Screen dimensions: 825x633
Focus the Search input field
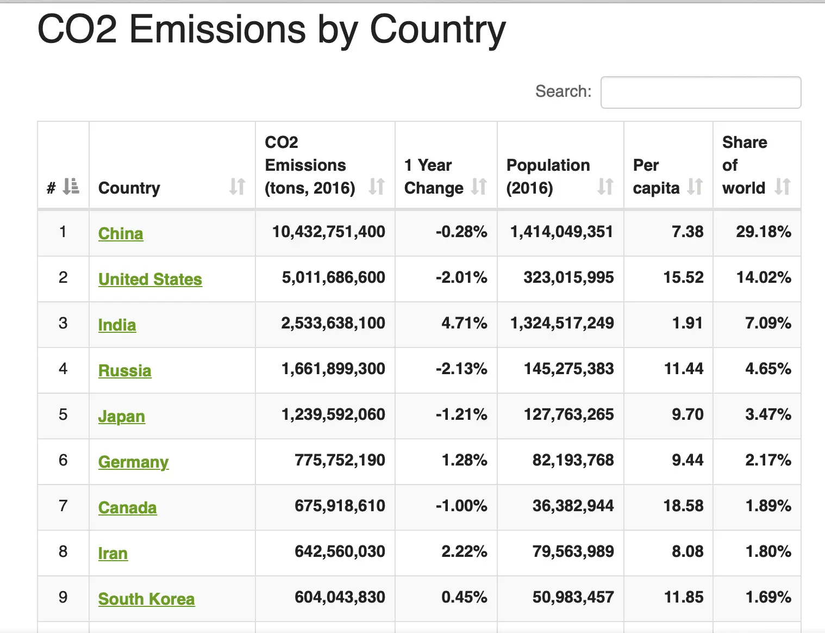701,92
